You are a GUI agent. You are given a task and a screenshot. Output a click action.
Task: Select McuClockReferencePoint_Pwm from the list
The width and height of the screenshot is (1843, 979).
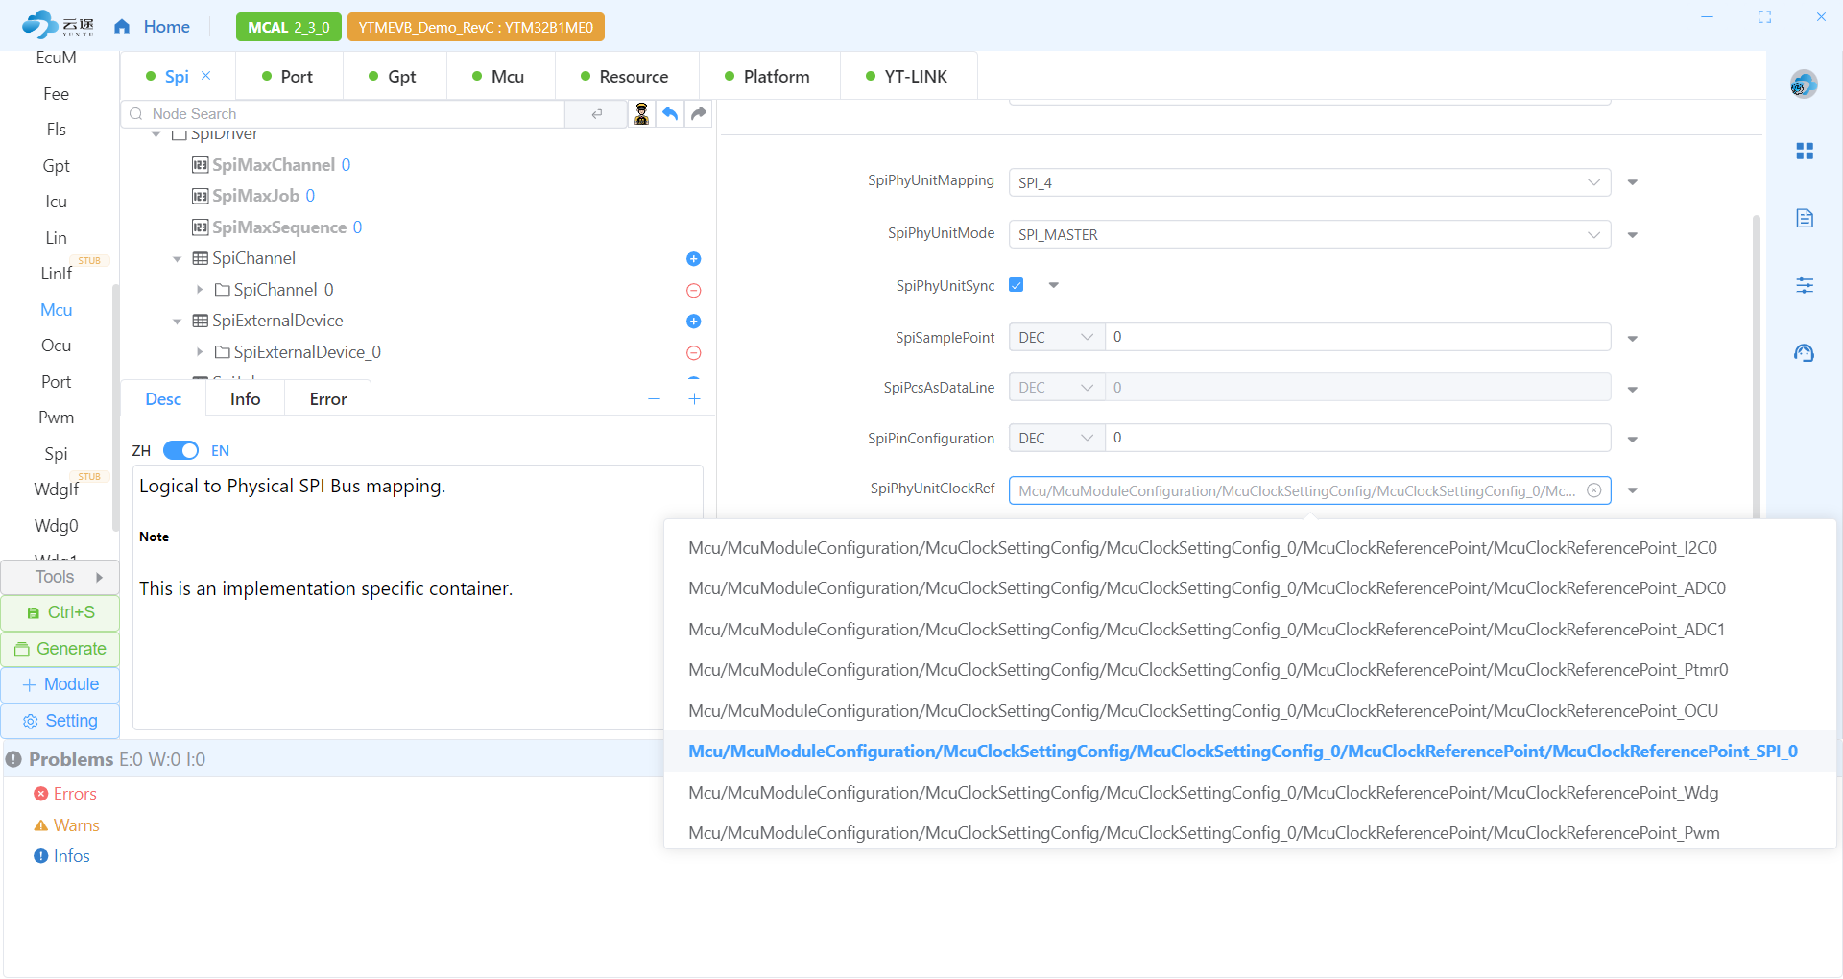(x=1204, y=833)
